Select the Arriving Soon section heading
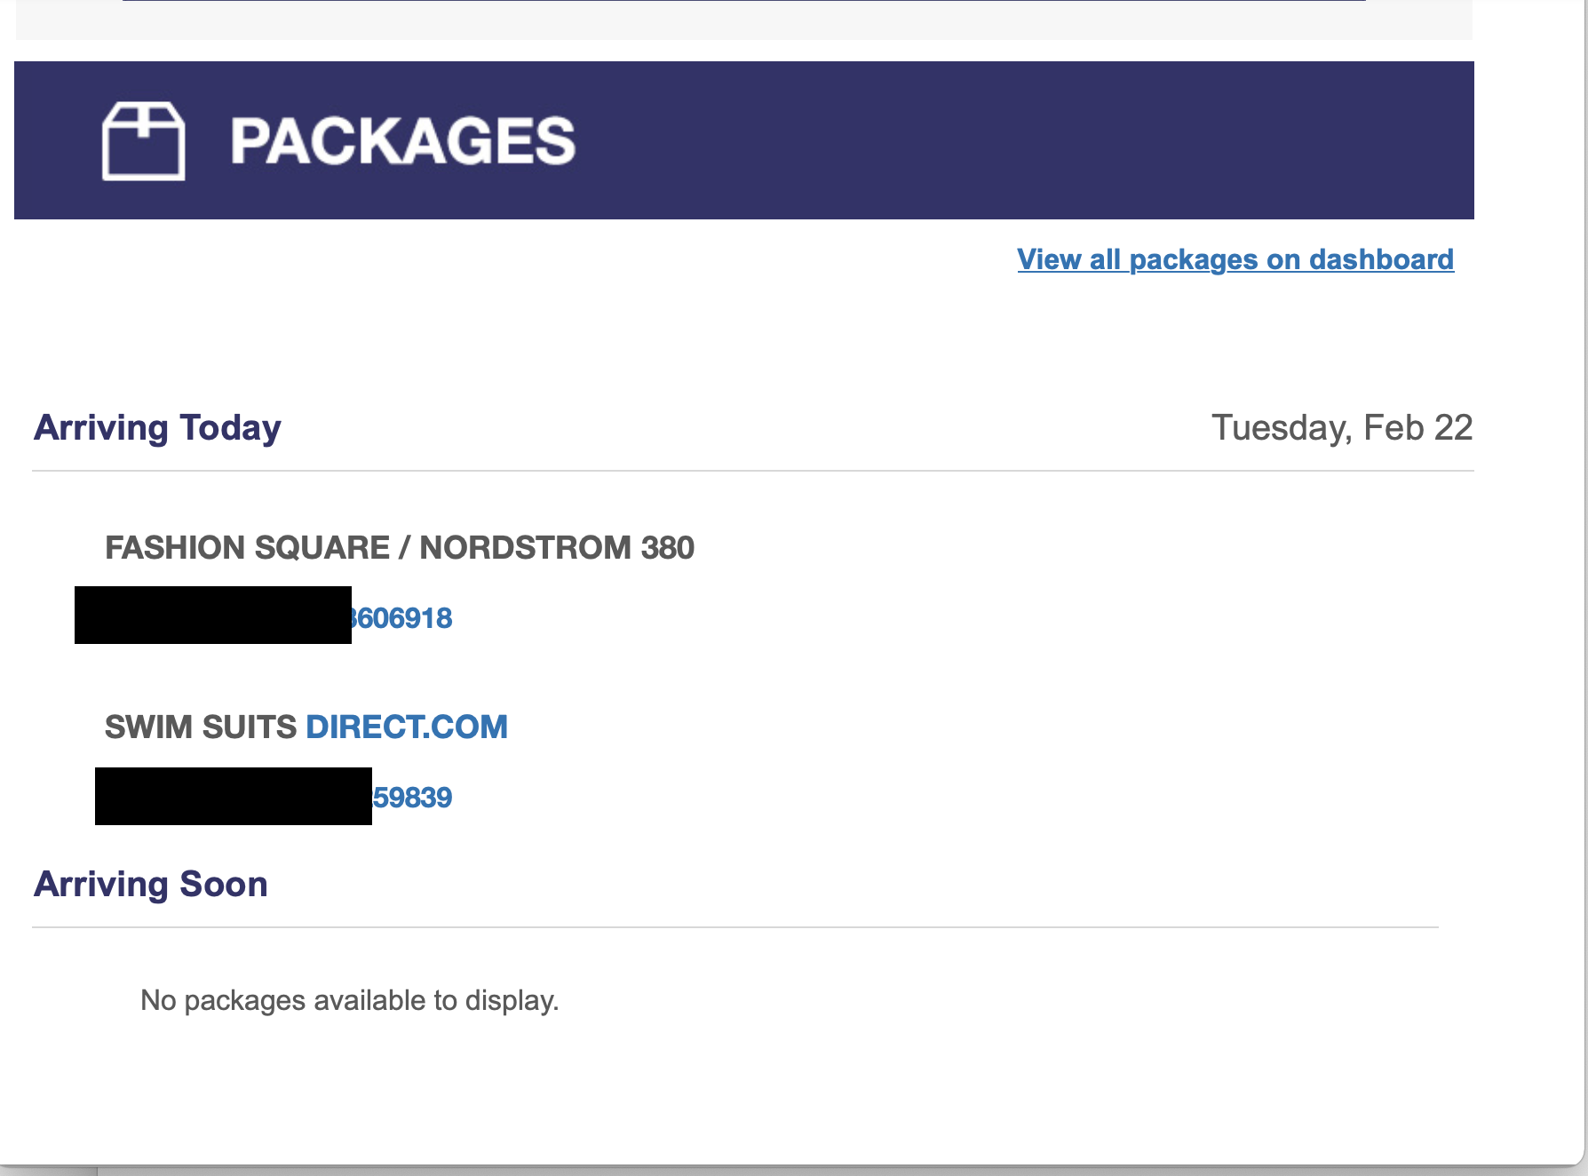Screen dimensions: 1588x1176 pos(150,883)
